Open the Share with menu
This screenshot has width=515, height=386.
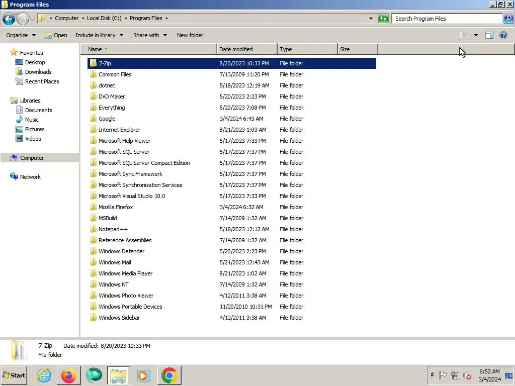click(150, 35)
